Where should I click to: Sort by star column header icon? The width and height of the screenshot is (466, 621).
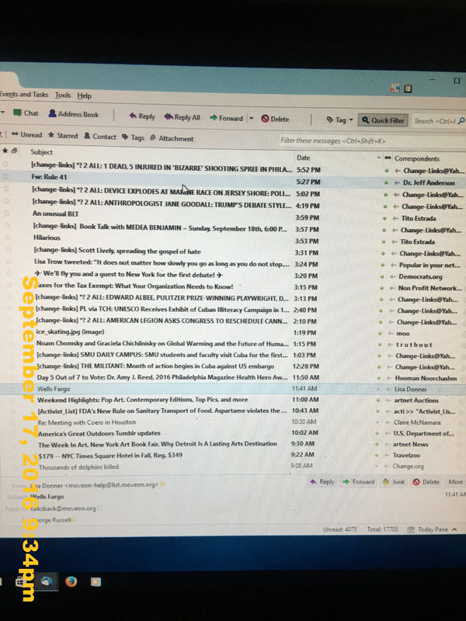click(x=5, y=151)
